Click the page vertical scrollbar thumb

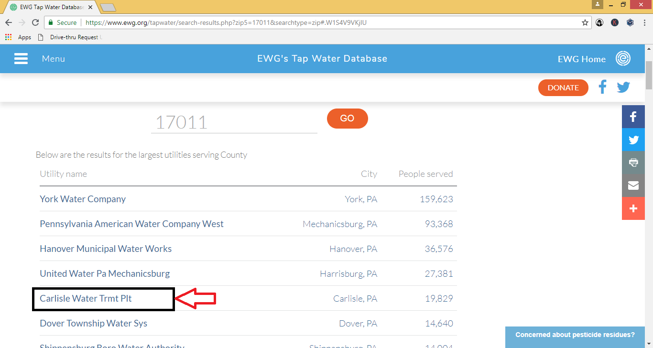(x=649, y=76)
